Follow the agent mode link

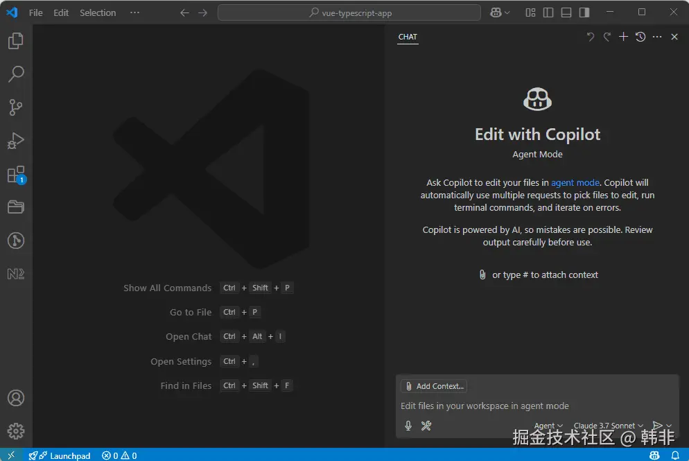click(575, 182)
